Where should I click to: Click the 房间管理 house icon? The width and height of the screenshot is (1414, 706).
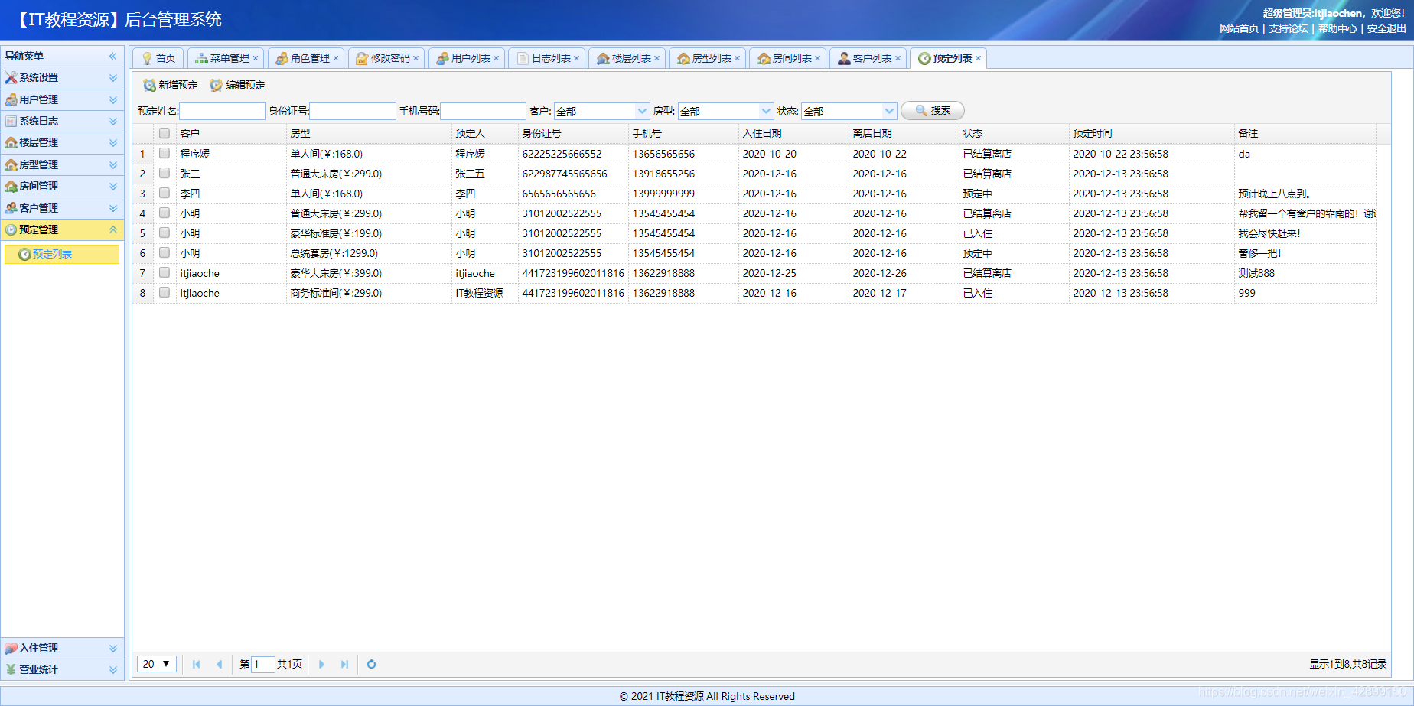[11, 186]
